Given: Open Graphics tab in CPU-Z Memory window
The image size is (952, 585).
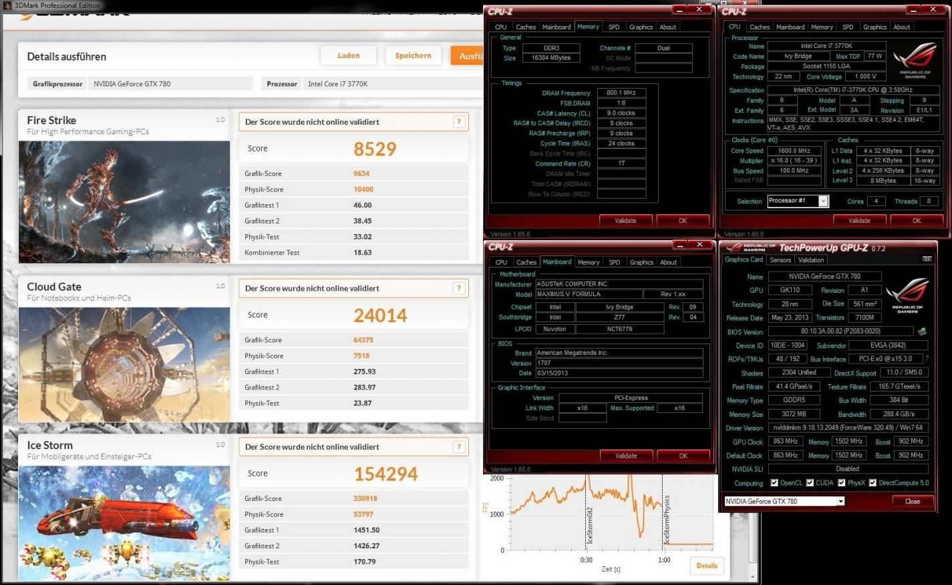Looking at the screenshot, I should 641,27.
